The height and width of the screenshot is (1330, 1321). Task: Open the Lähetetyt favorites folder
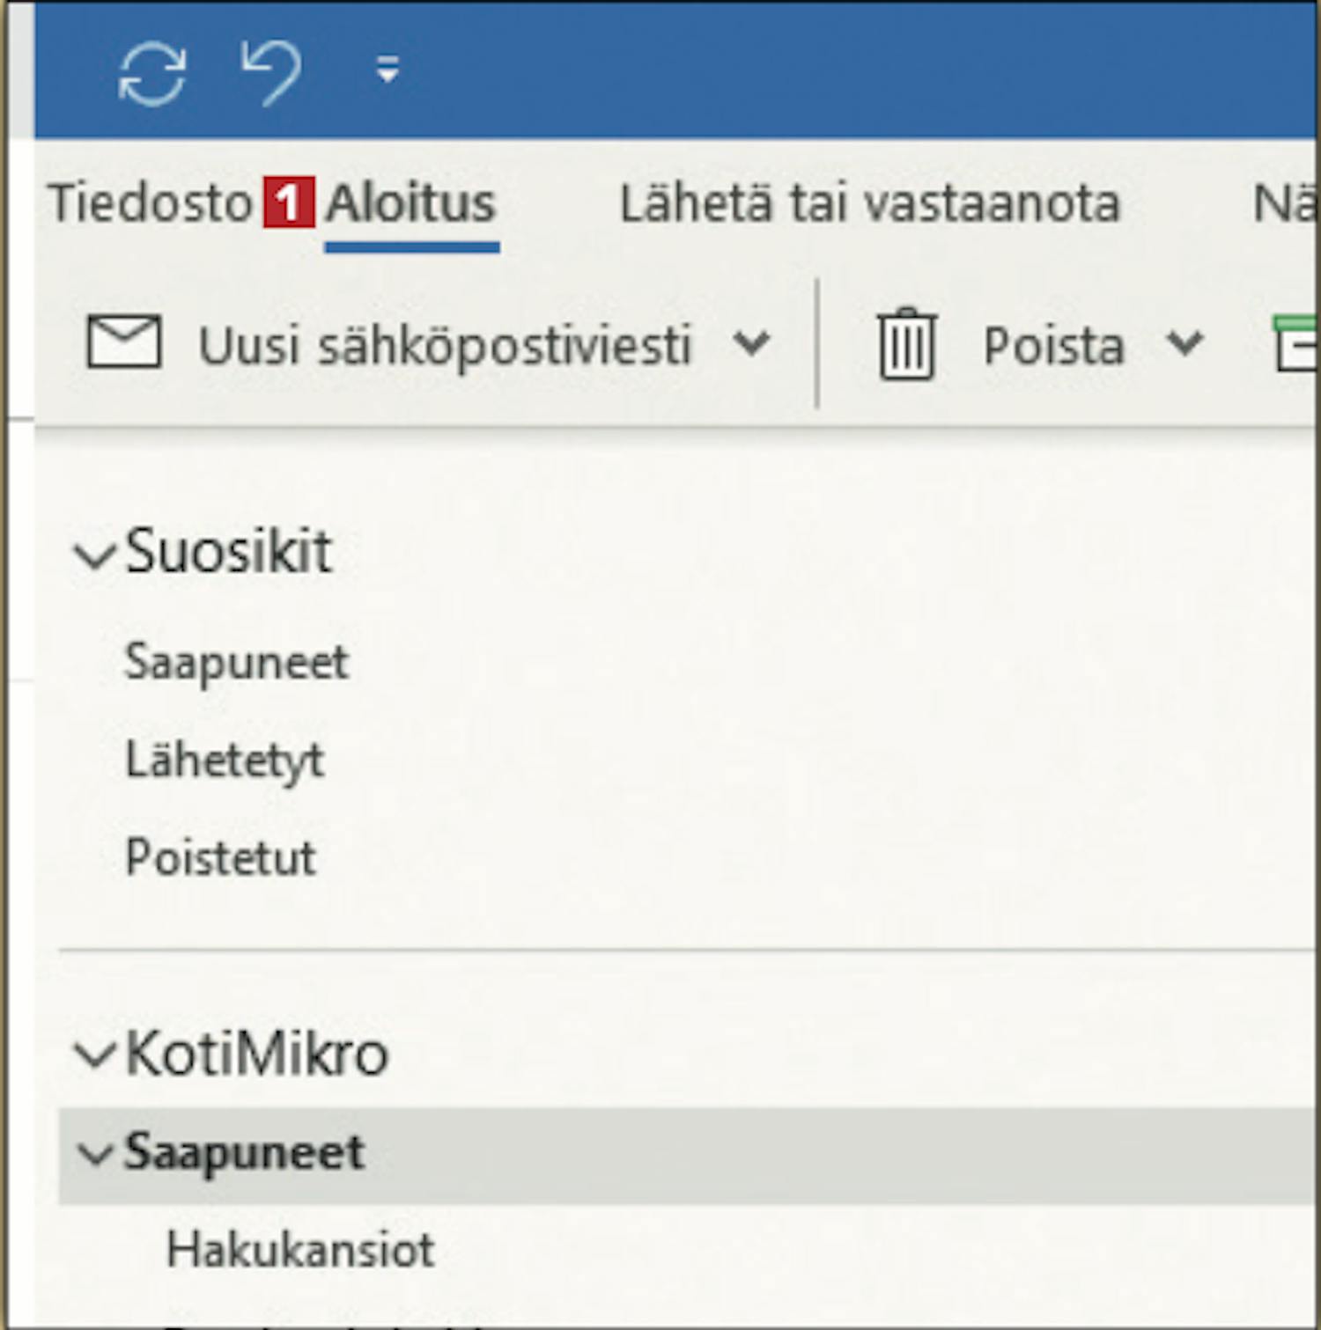(225, 760)
